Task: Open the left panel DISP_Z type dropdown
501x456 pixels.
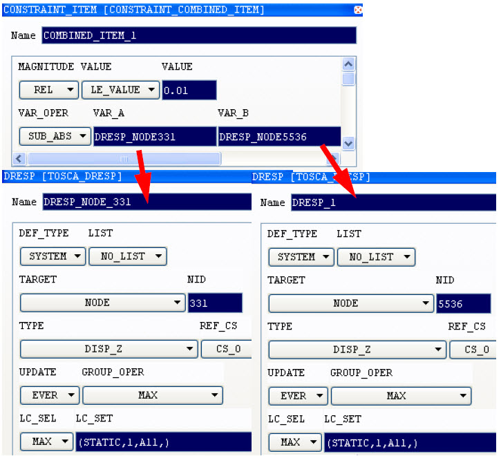Action: tap(109, 349)
